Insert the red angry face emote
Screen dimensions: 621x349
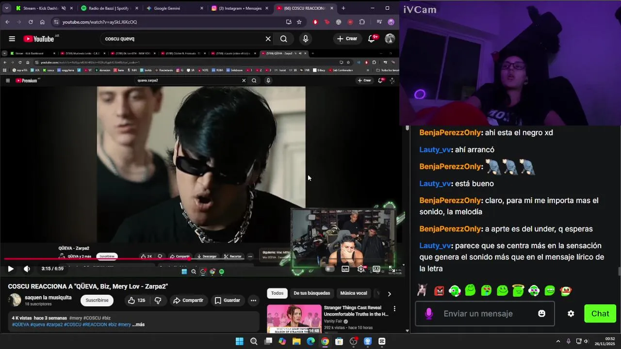pyautogui.click(x=439, y=291)
